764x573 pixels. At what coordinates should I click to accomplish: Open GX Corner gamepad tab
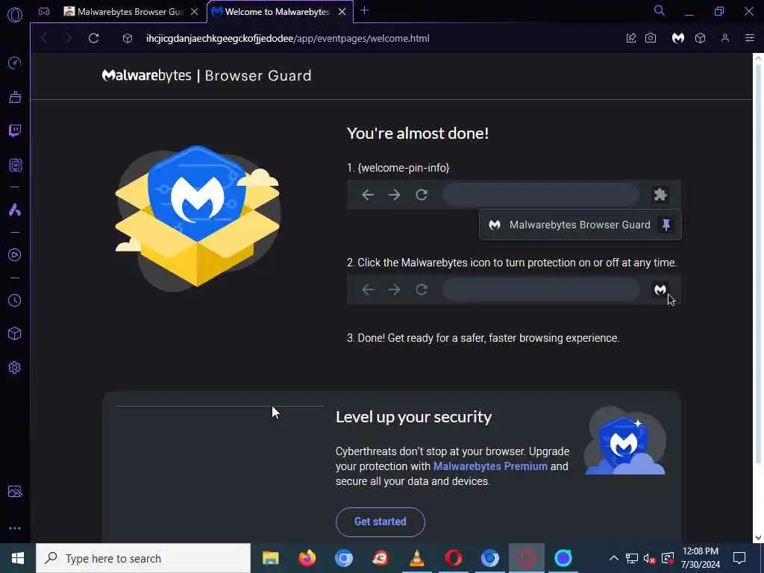coord(44,12)
